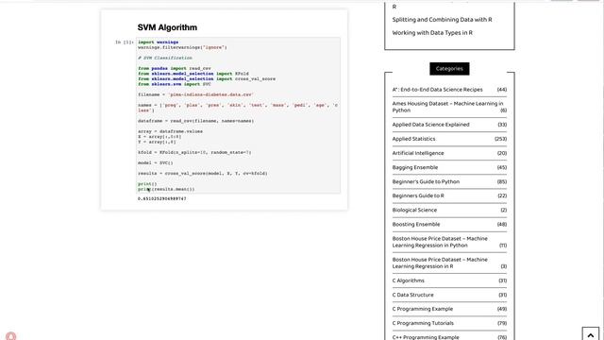Open C Data Structure category
Viewport: 604px width, 340px height.
[412, 295]
